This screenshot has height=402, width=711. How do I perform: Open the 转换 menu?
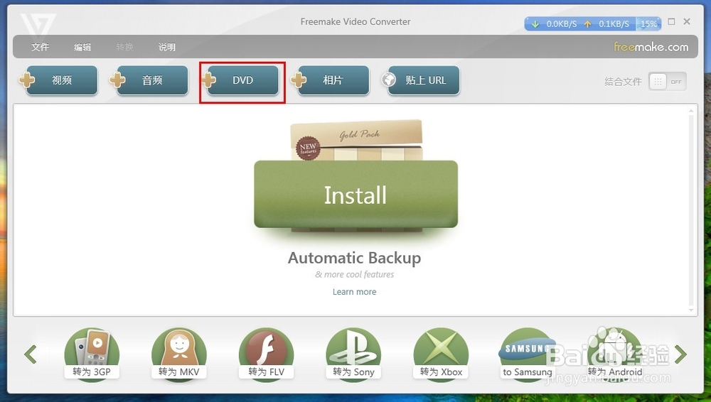pos(124,47)
